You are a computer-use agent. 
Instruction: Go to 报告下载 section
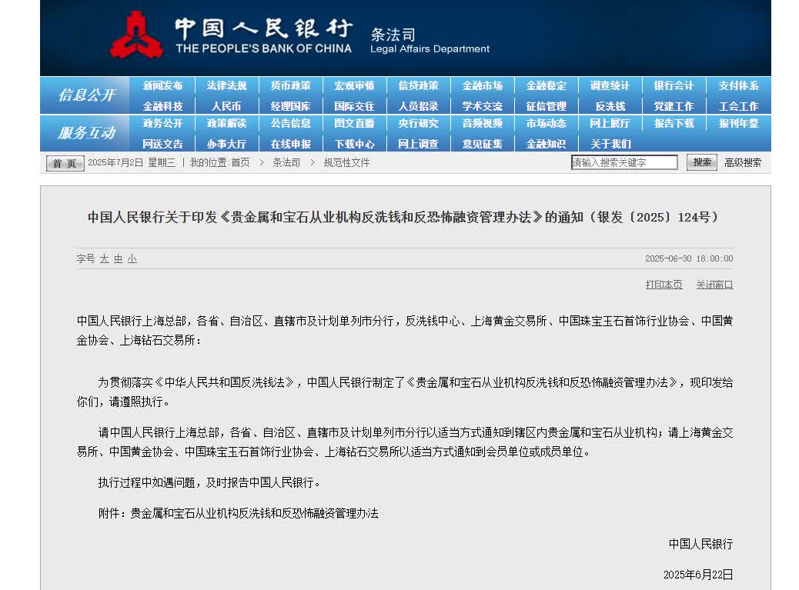(x=674, y=123)
